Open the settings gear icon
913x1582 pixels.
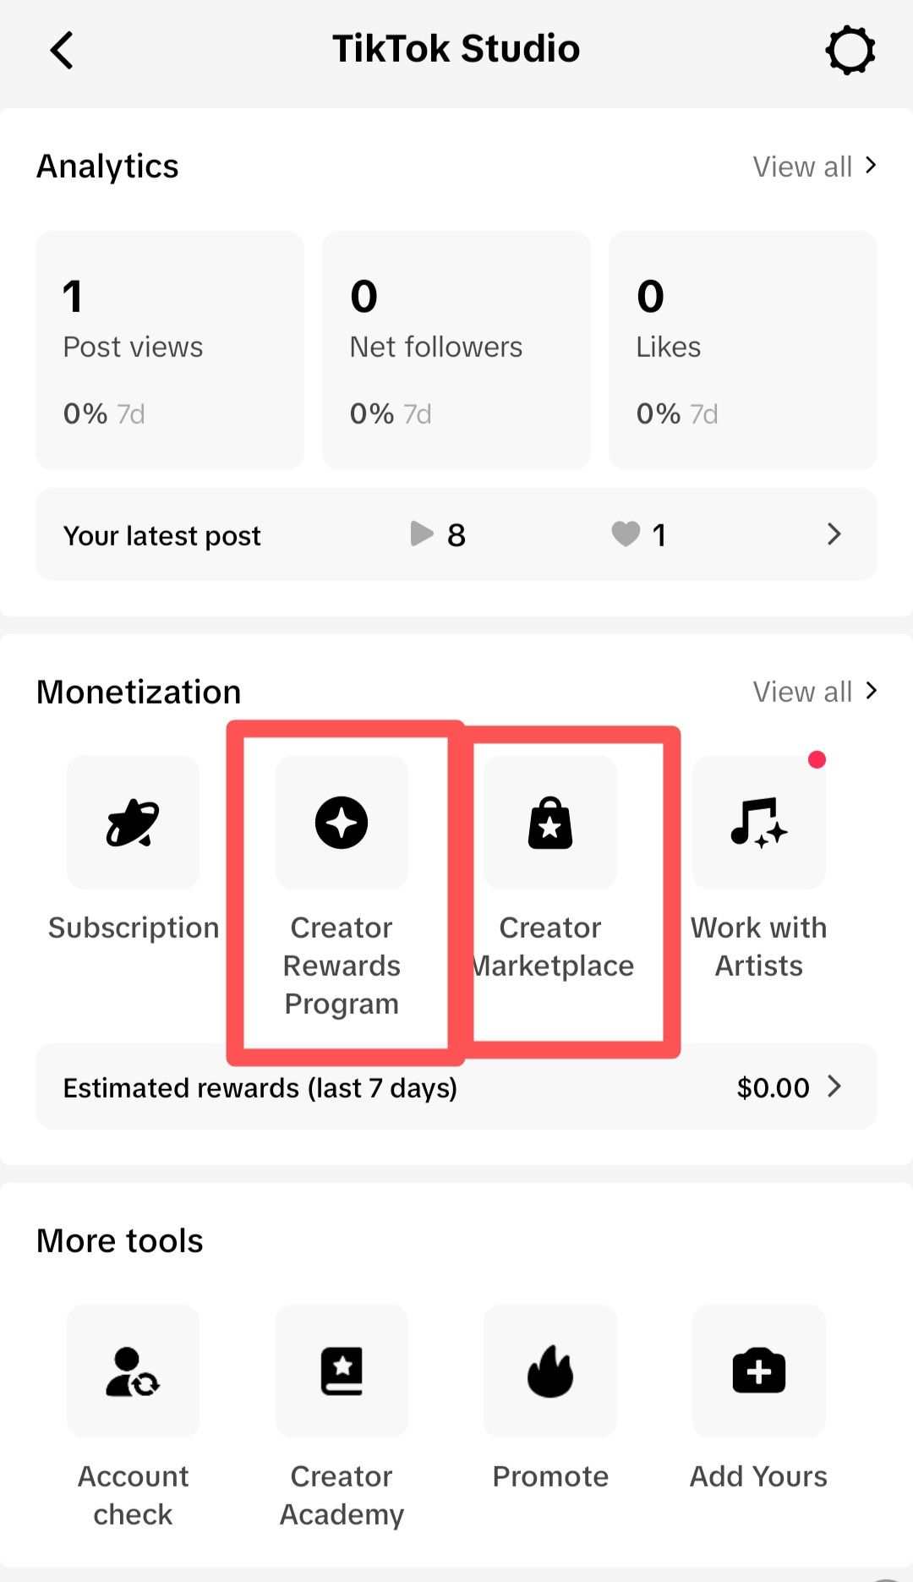[850, 50]
